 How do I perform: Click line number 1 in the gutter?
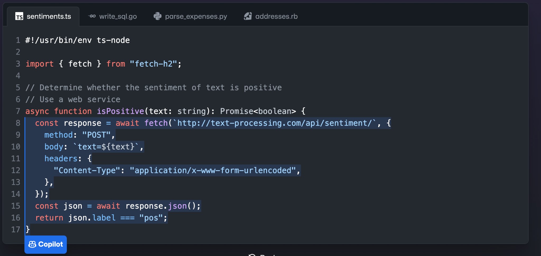click(18, 40)
